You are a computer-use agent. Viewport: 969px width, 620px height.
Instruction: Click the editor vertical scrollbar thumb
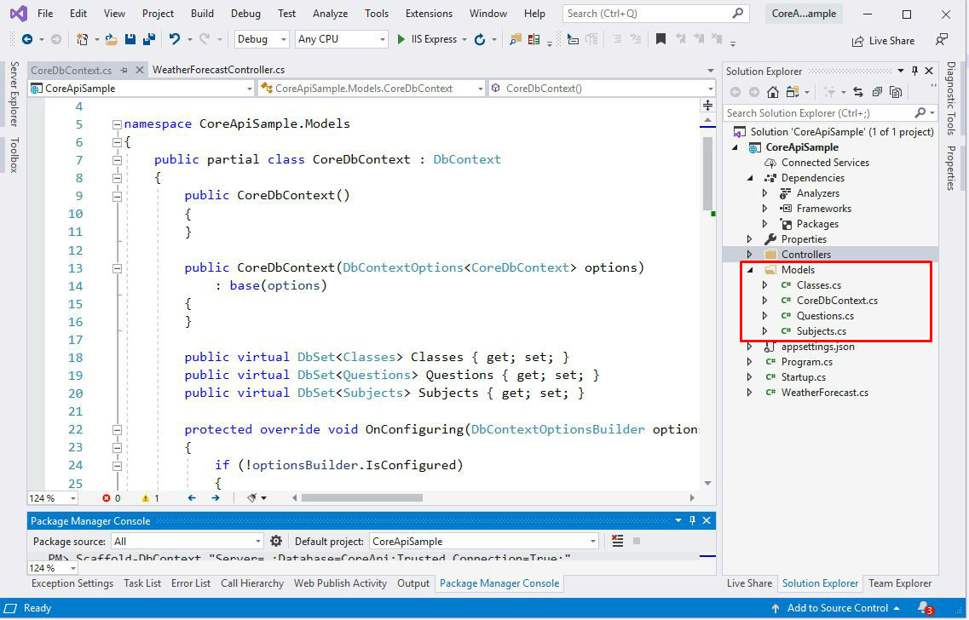click(x=707, y=174)
